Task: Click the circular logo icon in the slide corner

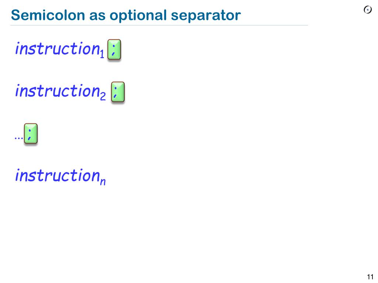Action: [368, 10]
